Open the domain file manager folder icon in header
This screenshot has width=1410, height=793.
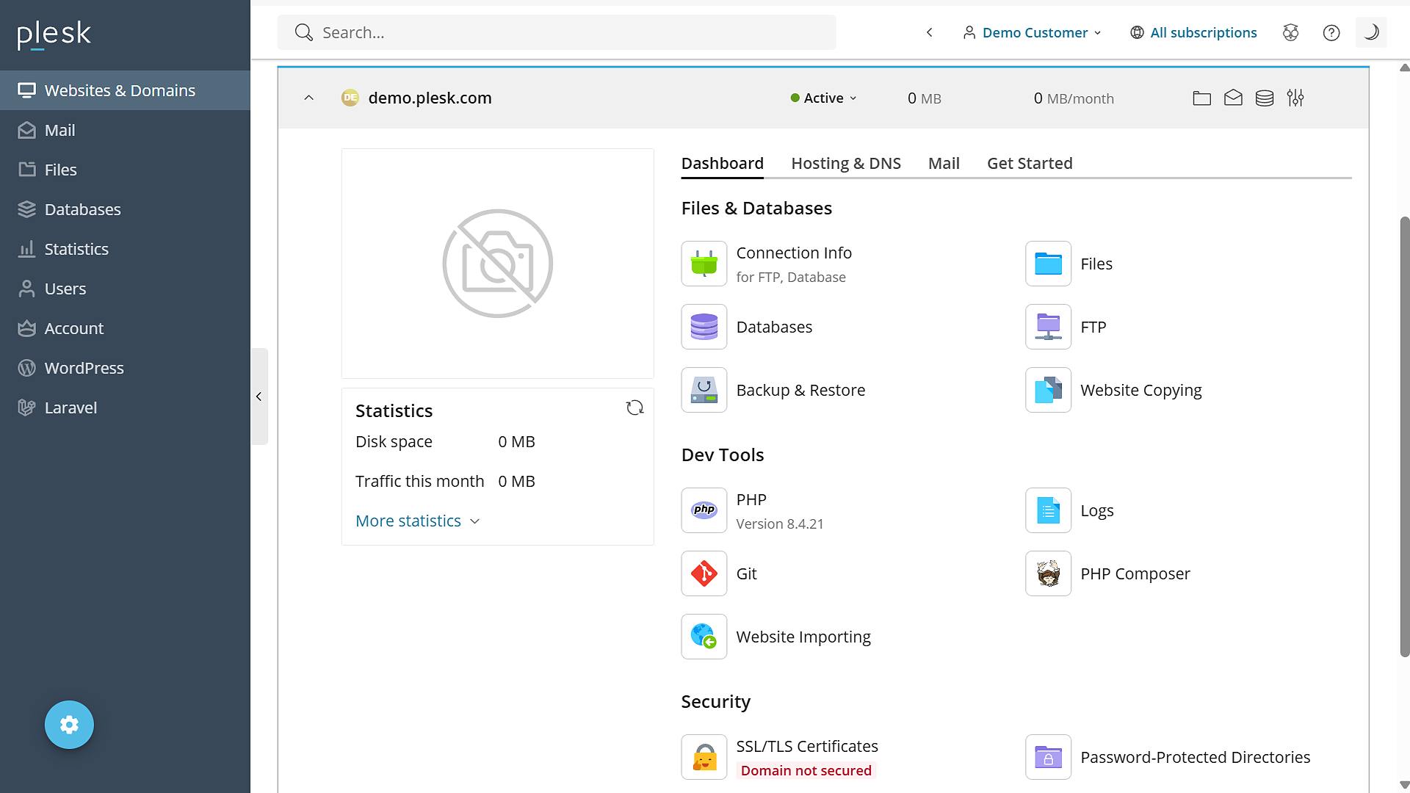(x=1201, y=98)
